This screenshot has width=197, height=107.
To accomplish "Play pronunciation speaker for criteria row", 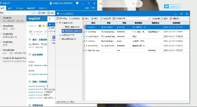I will tap(87, 41).
